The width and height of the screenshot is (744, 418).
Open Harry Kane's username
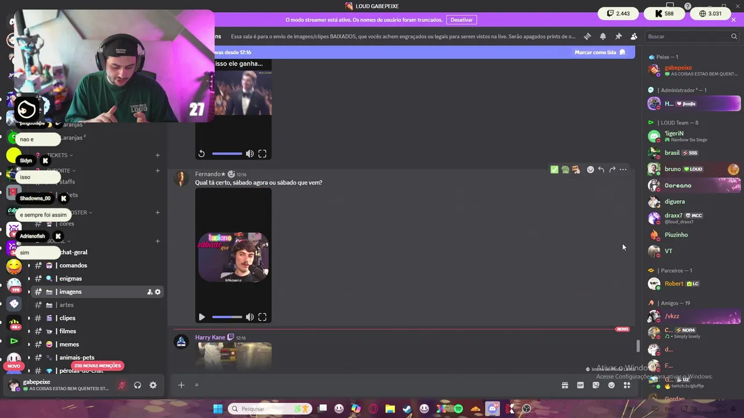click(x=210, y=337)
